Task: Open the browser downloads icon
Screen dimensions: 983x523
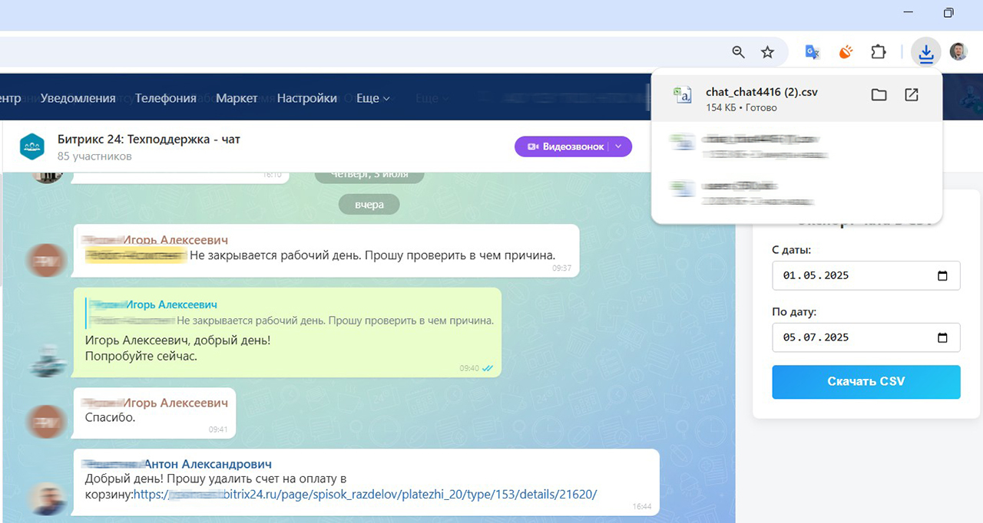Action: point(926,52)
